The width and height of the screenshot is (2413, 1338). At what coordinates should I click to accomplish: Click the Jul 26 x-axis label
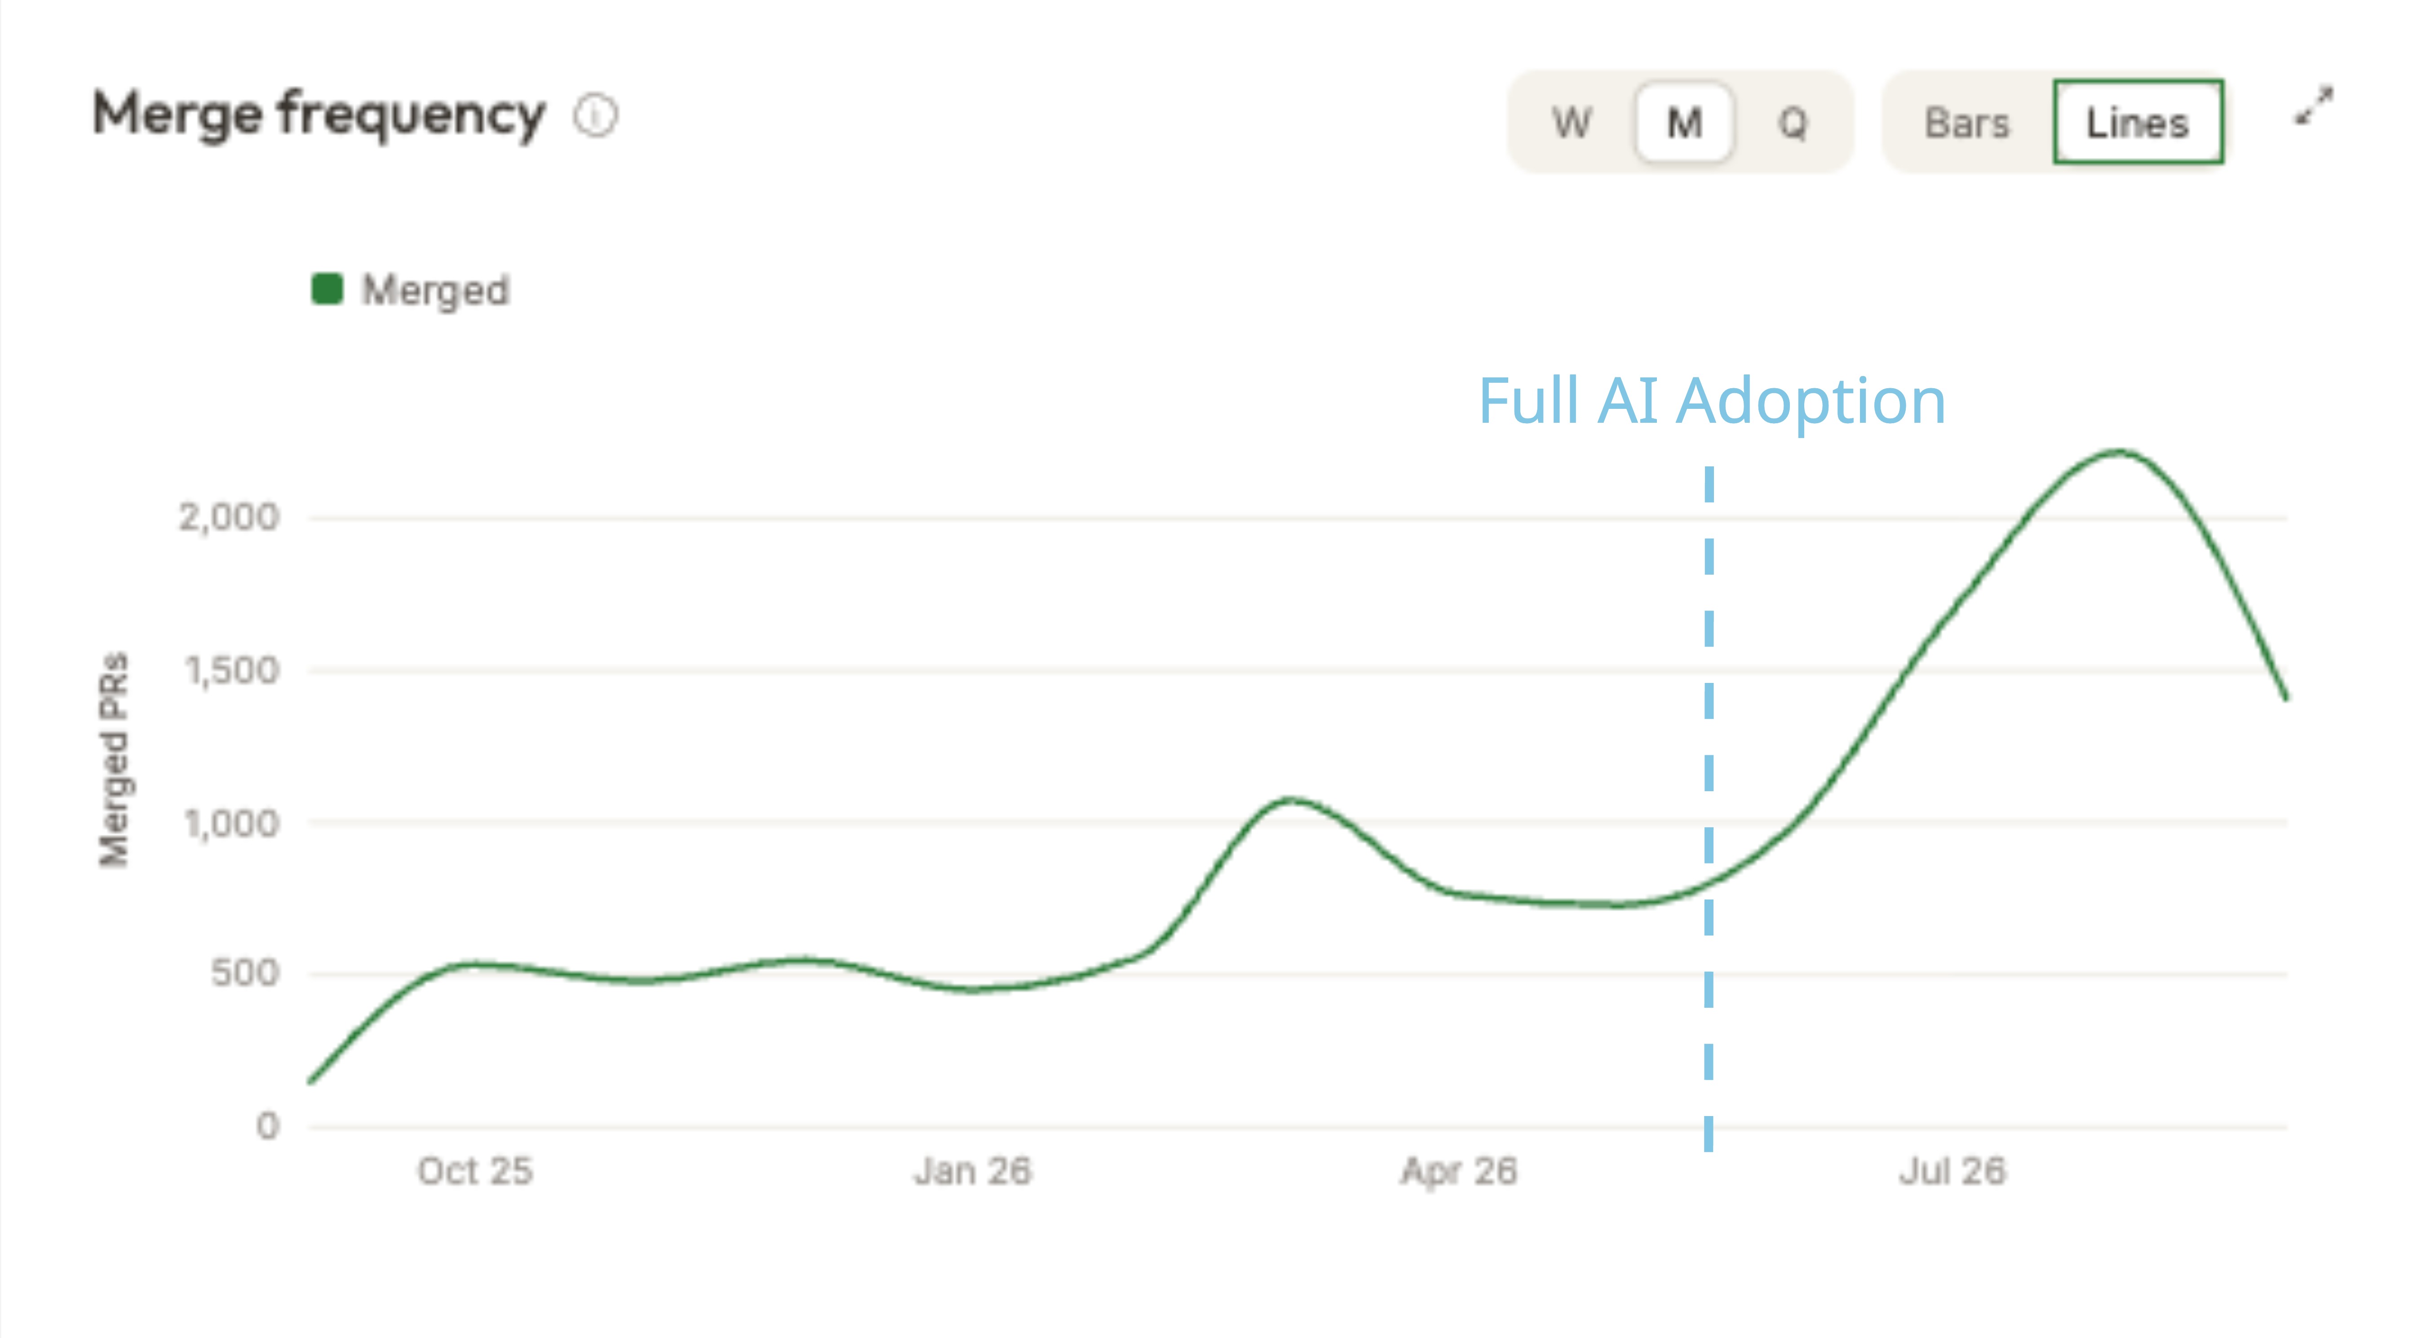[x=1952, y=1171]
